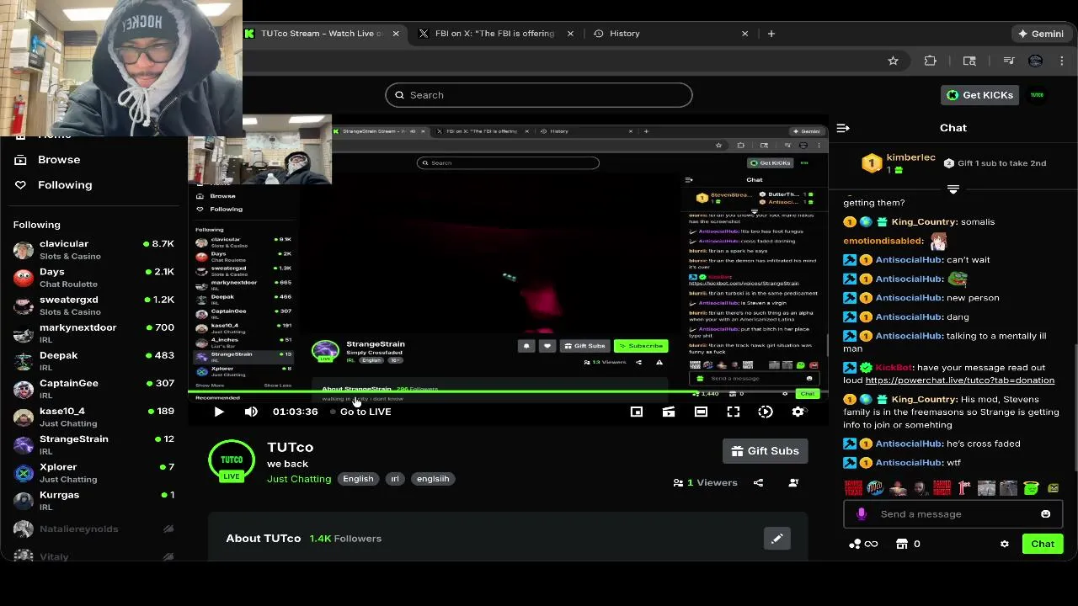Open a new browser tab
This screenshot has height=606, width=1078.
[x=771, y=34]
